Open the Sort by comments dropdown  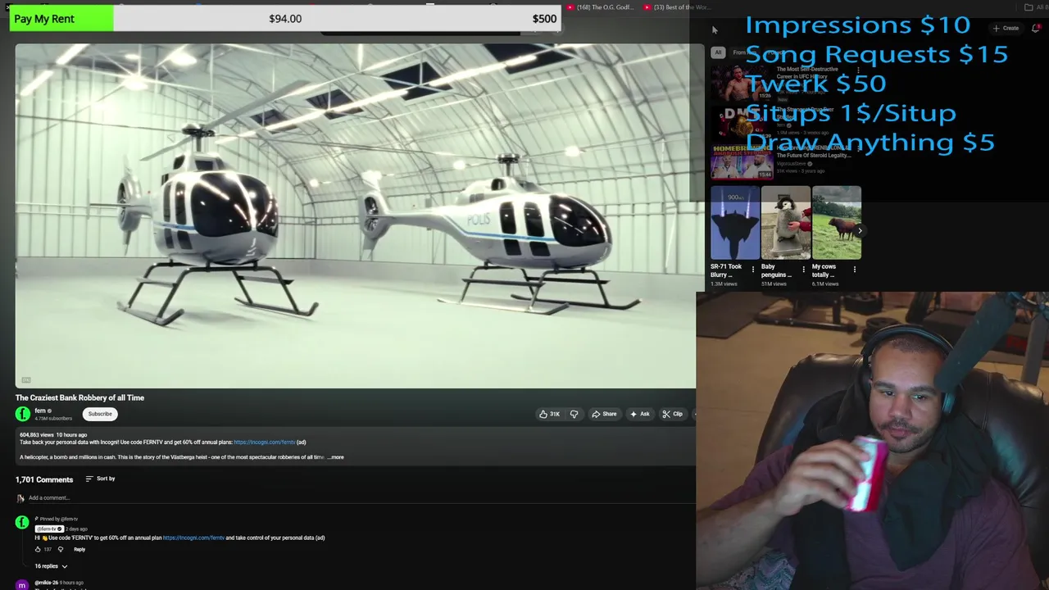tap(100, 479)
